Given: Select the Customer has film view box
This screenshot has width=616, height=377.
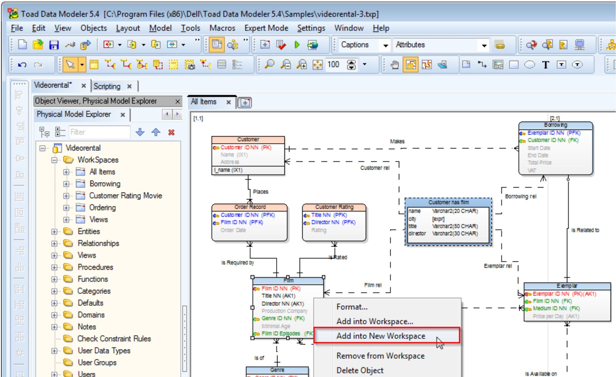Looking at the screenshot, I should click(x=448, y=222).
